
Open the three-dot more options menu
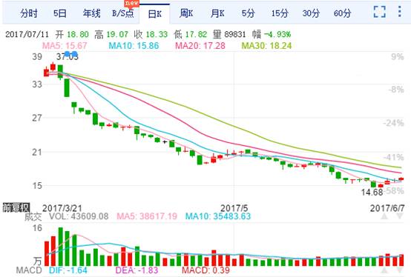(399, 11)
